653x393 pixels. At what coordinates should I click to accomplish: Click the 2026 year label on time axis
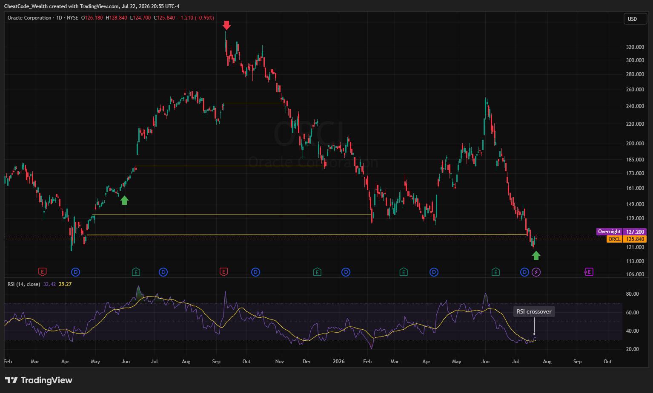coord(339,362)
